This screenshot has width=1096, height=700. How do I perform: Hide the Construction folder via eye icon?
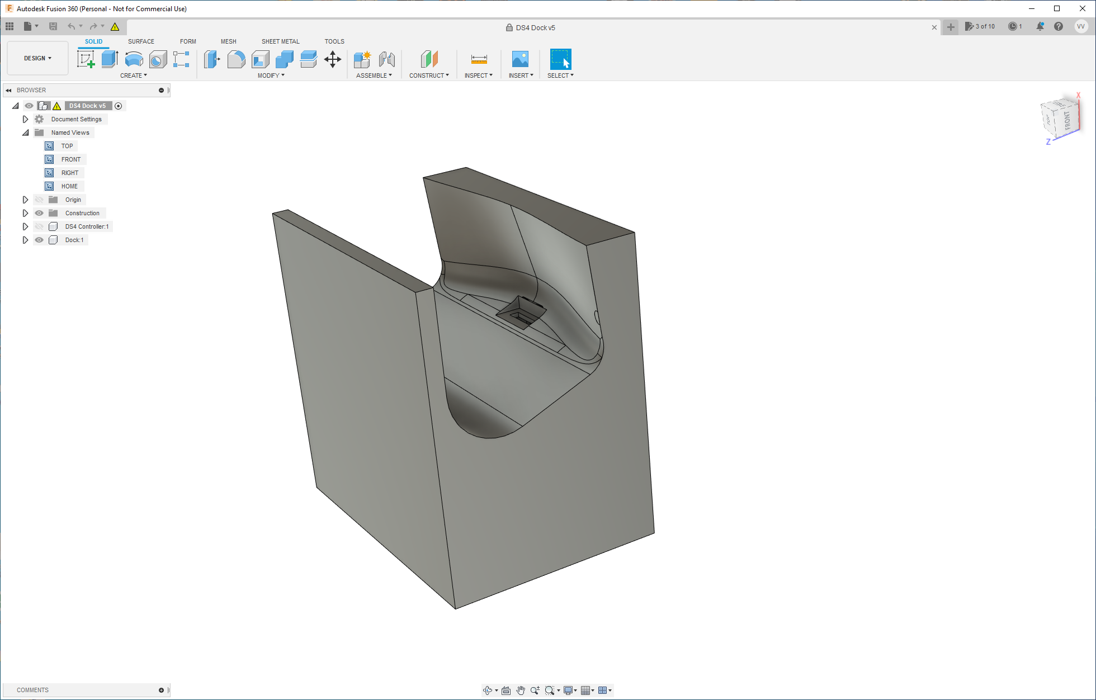tap(39, 213)
